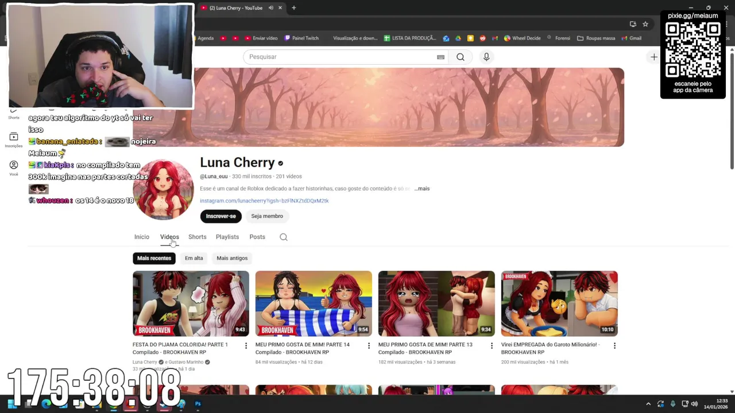Click the magnifier search button
Screen dimensions: 735x413
(x=461, y=57)
